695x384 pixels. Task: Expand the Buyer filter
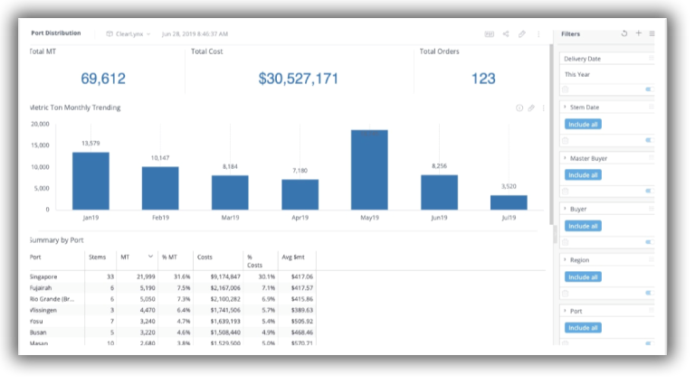(x=565, y=209)
